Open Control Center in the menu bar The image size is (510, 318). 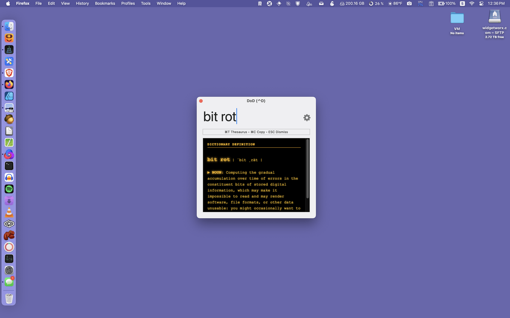482,3
